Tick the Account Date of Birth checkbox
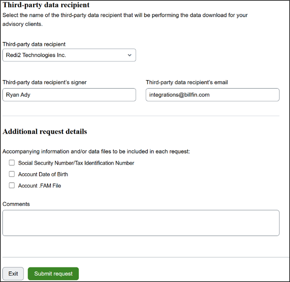This screenshot has height=282, width=290. coord(12,174)
